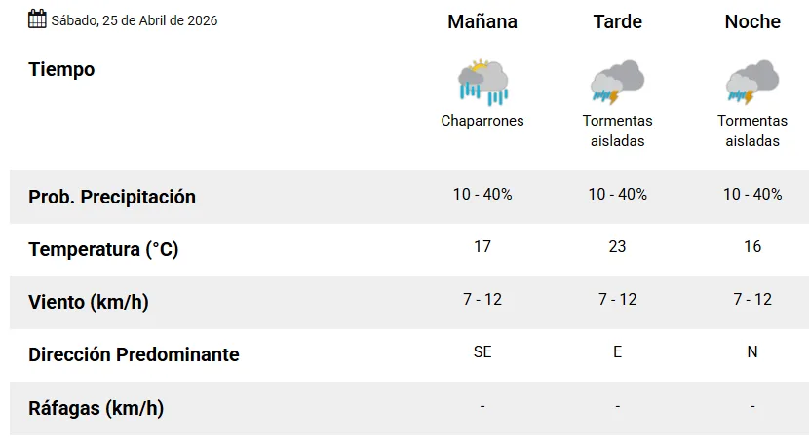Click the Tarde thunderstorm weather icon
This screenshot has width=809, height=444.
pyautogui.click(x=617, y=82)
